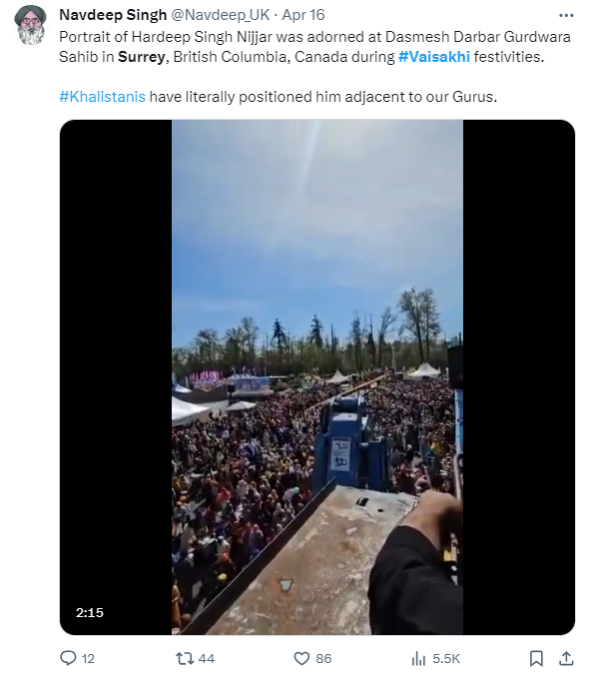This screenshot has width=592, height=677.
Task: Play the embedded crowd video
Action: coord(317,376)
